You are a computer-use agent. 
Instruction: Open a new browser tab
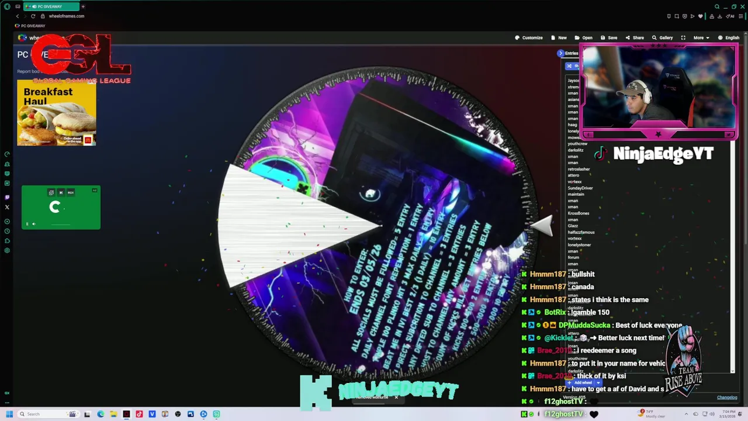(83, 6)
